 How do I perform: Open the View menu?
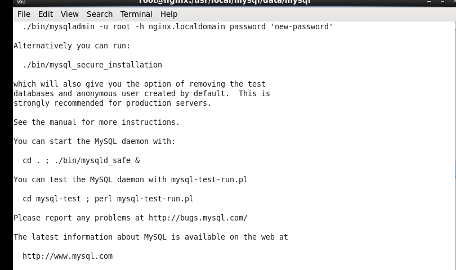pyautogui.click(x=70, y=14)
